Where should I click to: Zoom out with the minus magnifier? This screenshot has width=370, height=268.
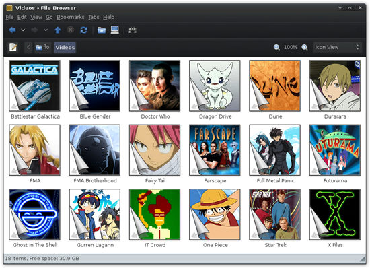point(276,47)
